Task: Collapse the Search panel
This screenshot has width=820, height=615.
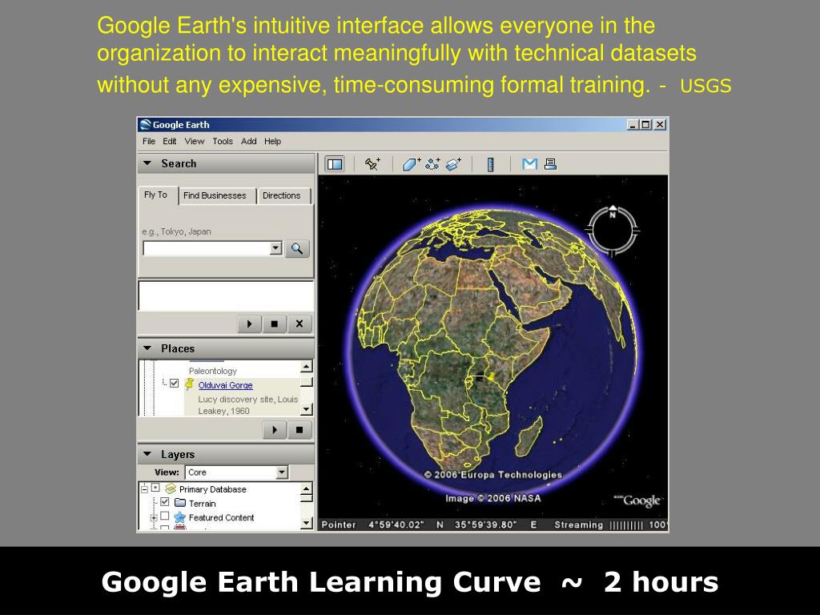Action: tap(147, 163)
